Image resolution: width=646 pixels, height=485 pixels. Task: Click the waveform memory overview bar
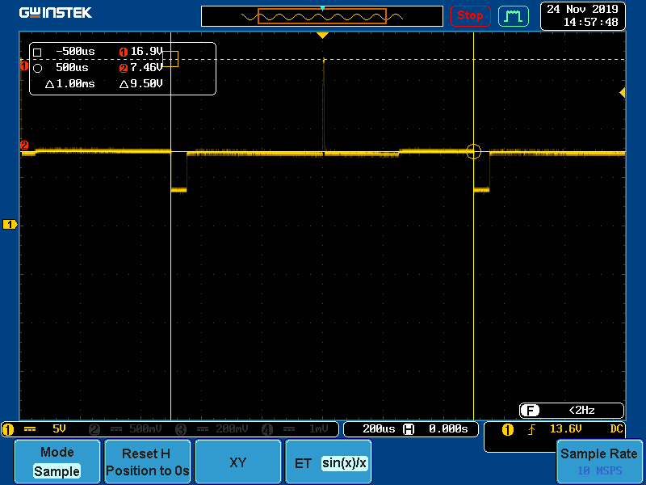tap(321, 16)
